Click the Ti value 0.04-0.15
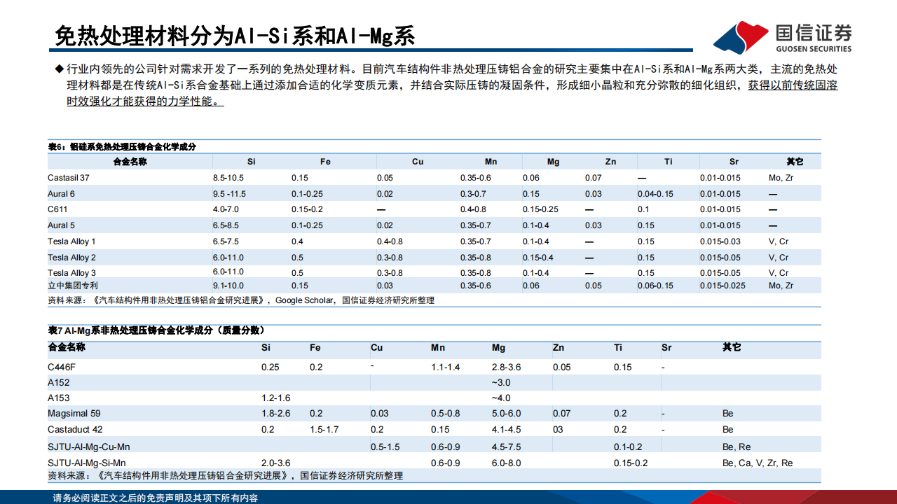Viewport: 897px width, 504px height. coord(655,194)
